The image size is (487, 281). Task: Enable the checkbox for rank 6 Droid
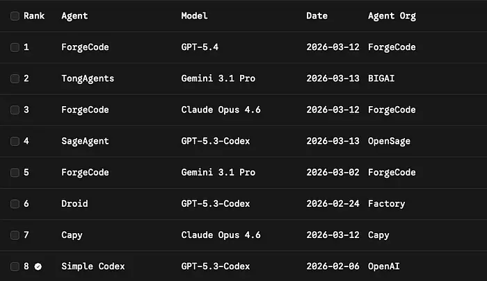15,204
